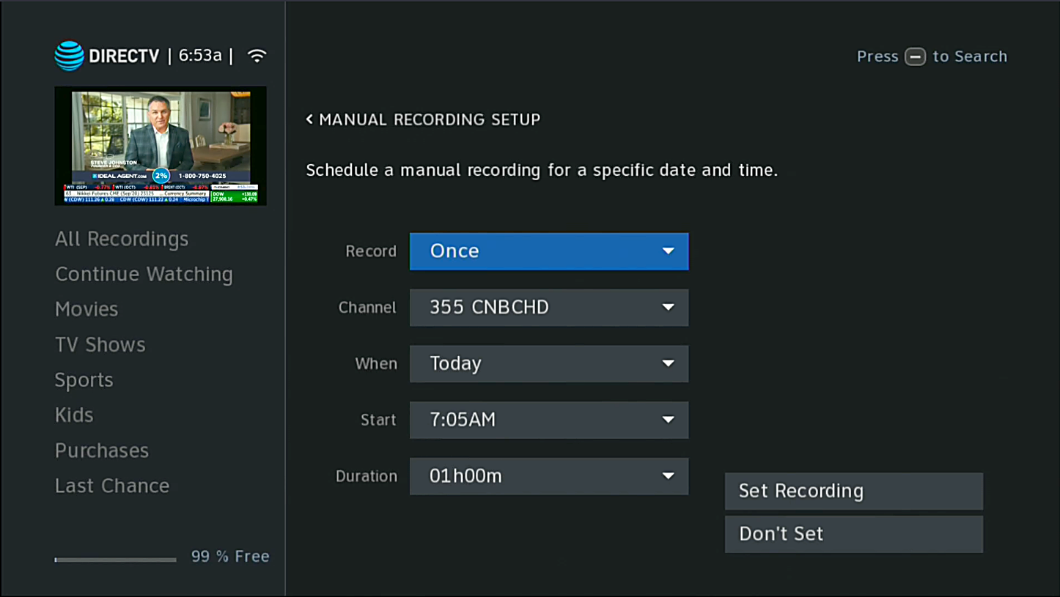
Task: Open the When dropdown showing Today
Action: pyautogui.click(x=548, y=363)
